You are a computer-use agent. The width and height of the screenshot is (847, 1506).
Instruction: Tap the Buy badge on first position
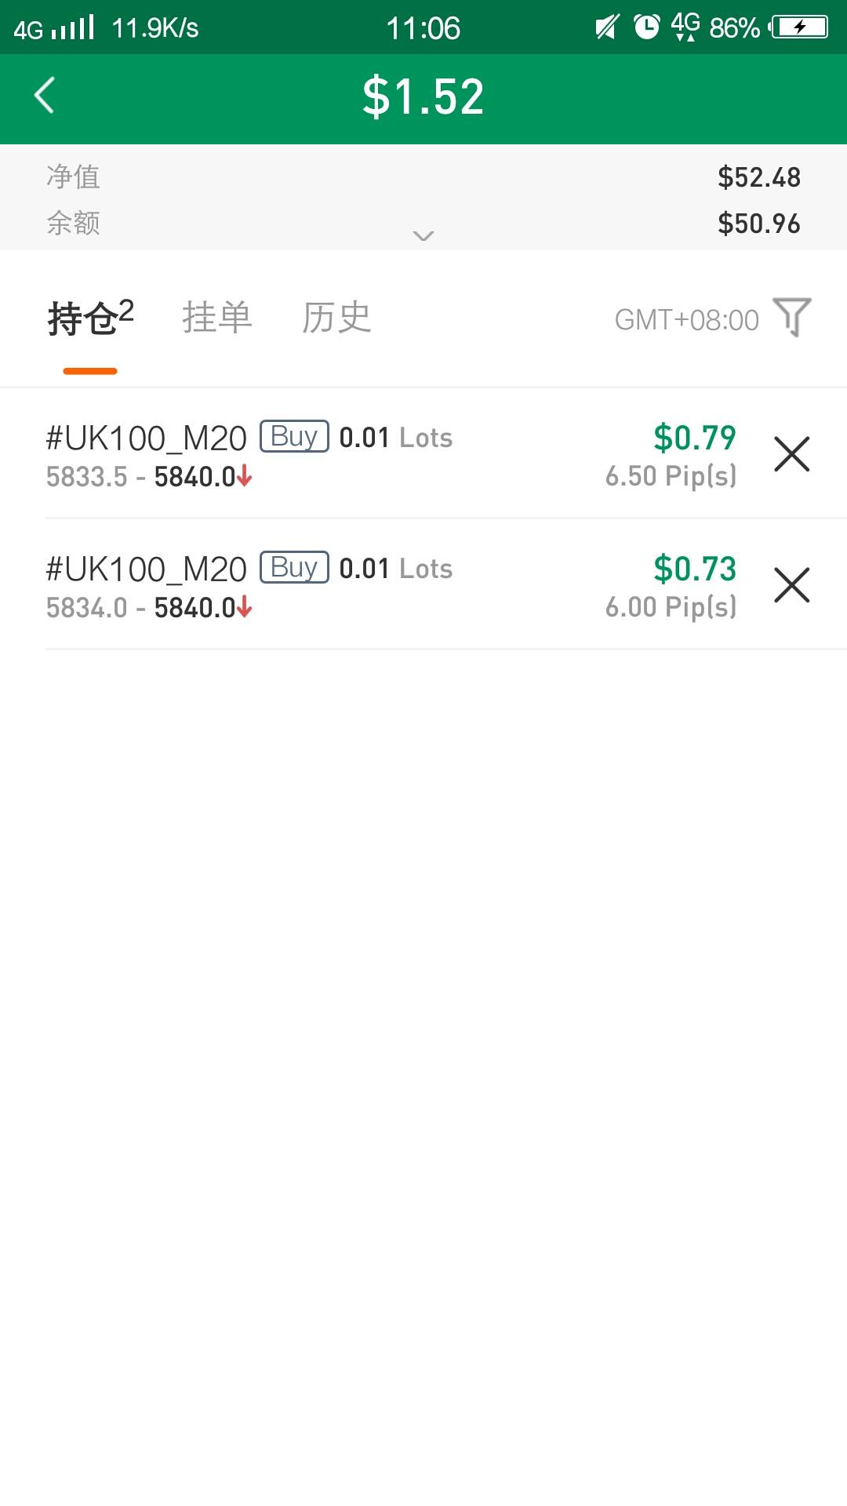click(294, 436)
